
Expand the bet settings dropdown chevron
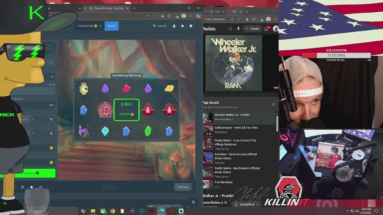coord(52,77)
